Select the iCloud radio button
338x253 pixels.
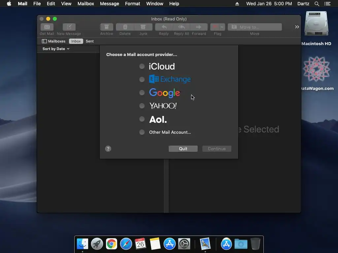click(142, 66)
